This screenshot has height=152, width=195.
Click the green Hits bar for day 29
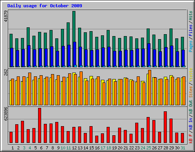coord(171,37)
